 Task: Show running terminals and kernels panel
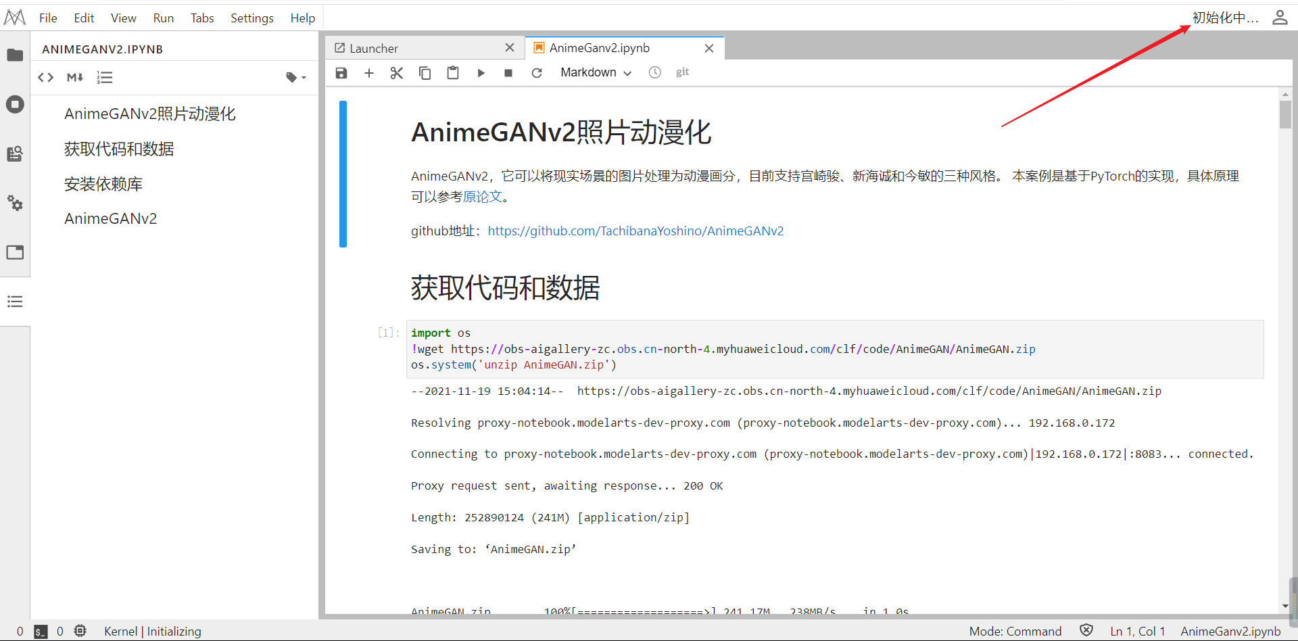(x=15, y=104)
